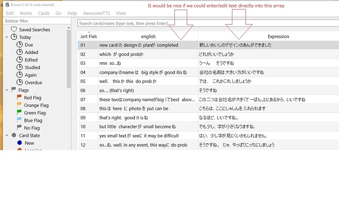Click the Blue Flag icon

(x=19, y=120)
